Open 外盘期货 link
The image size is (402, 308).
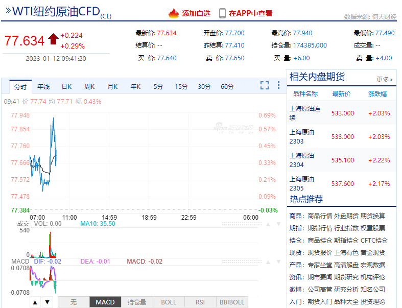tap(346, 216)
